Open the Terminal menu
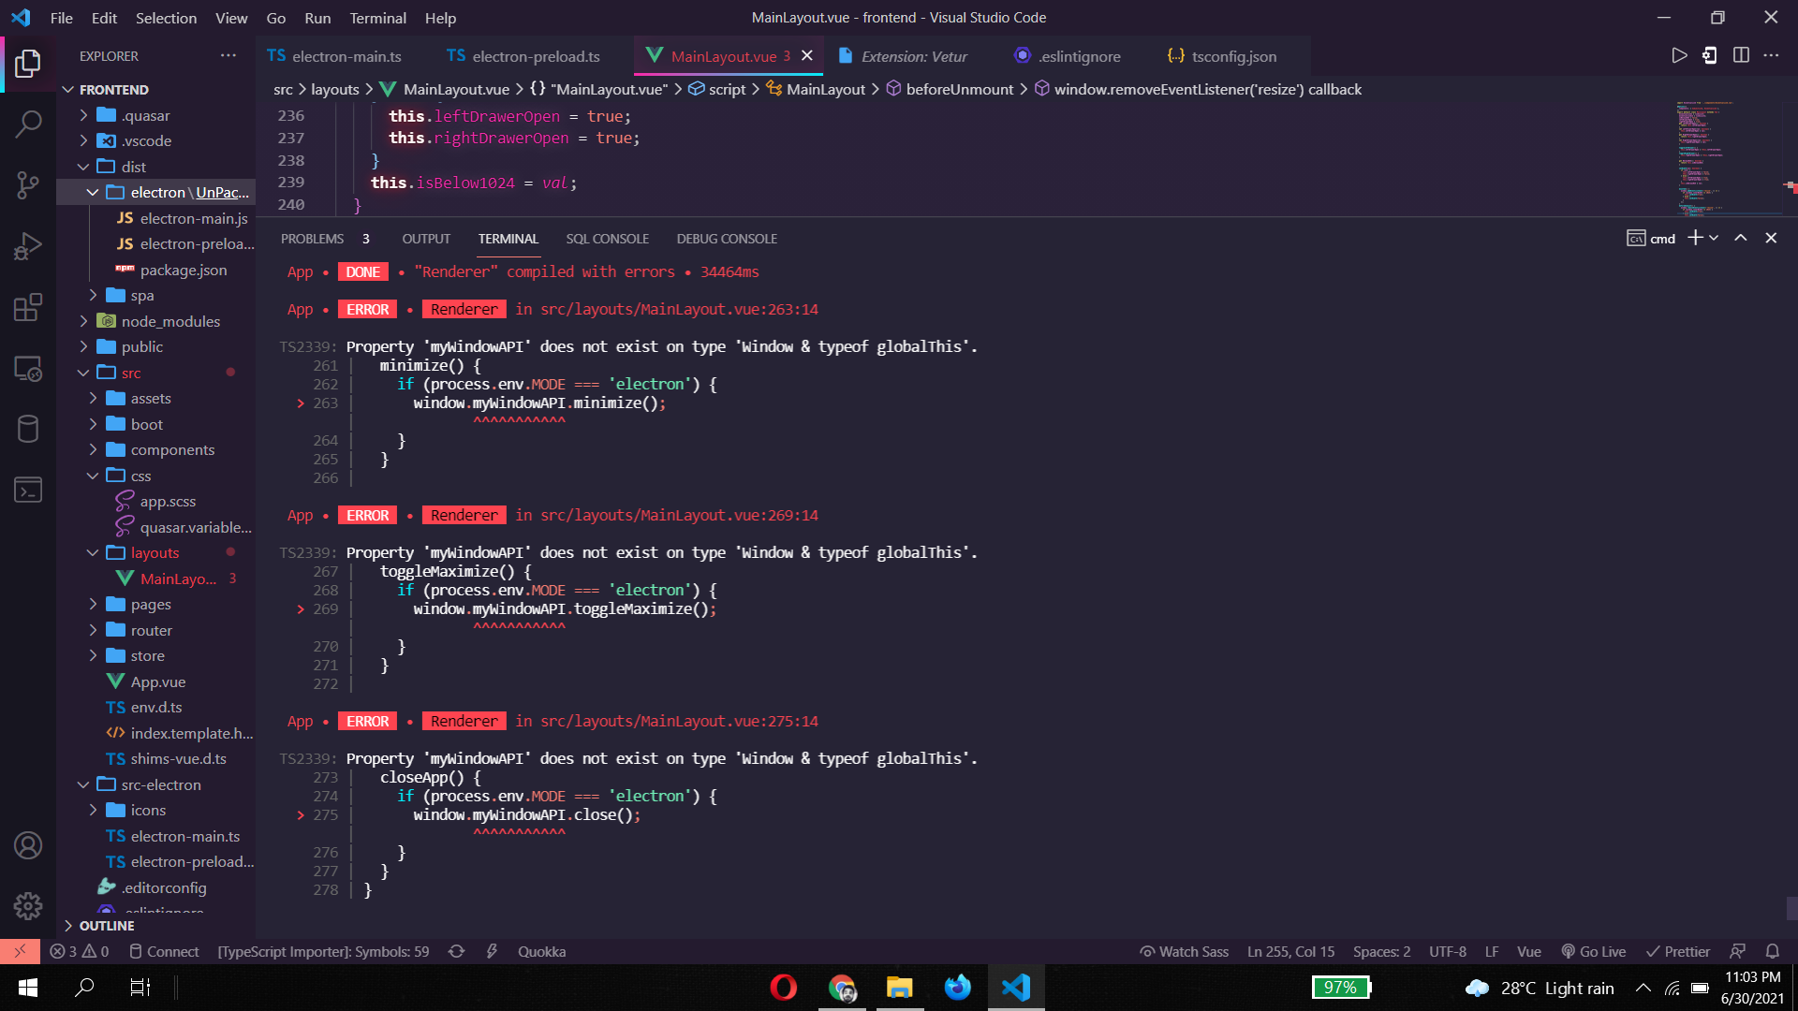The width and height of the screenshot is (1798, 1011). 377,18
